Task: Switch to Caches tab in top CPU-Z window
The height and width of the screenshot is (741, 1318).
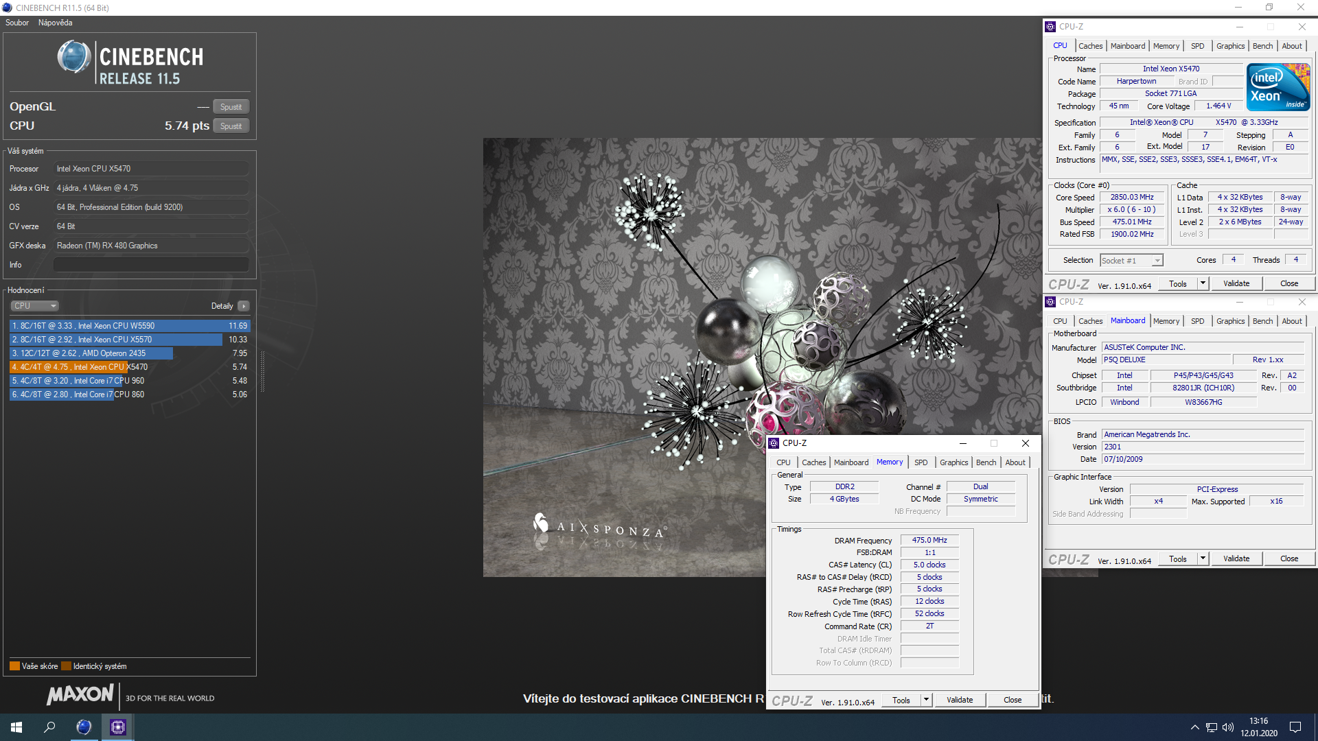Action: point(1090,46)
